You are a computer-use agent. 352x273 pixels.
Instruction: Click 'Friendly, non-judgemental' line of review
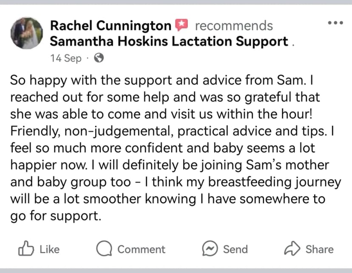click(172, 131)
